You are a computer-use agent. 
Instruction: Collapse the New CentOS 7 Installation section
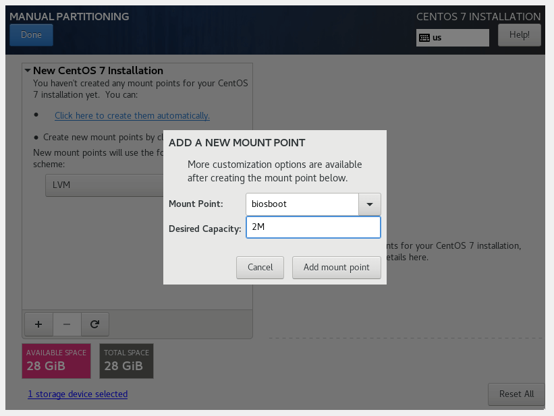click(28, 70)
